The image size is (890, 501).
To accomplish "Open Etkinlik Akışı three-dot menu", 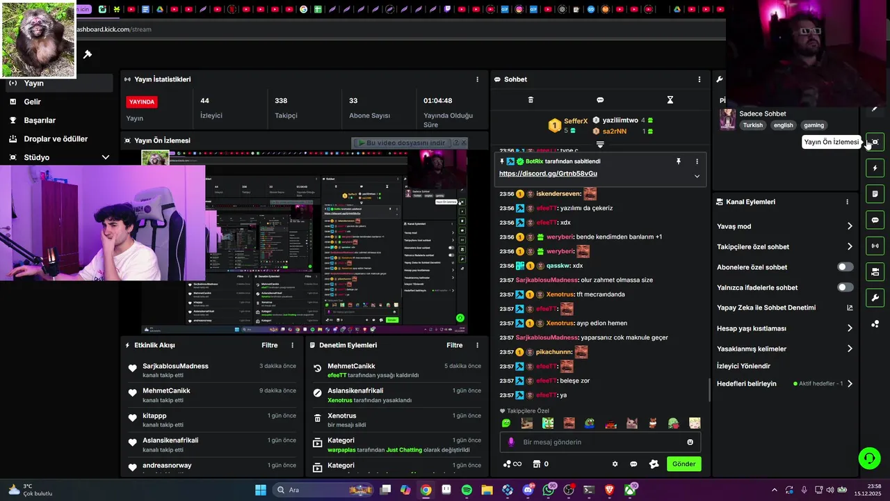I will click(x=292, y=345).
